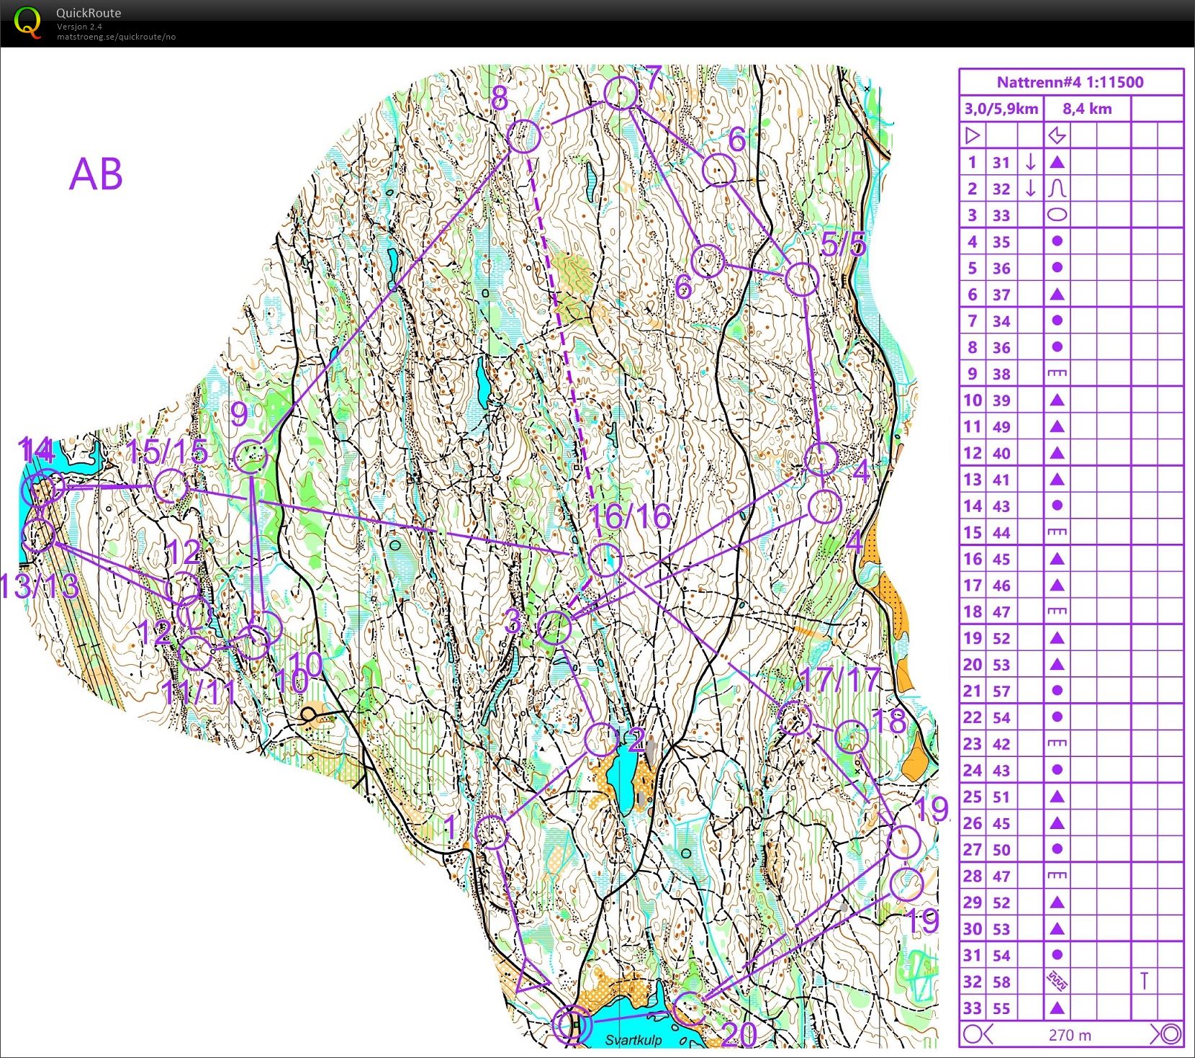
Task: Click control circle 1 near the start
Action: [x=492, y=832]
